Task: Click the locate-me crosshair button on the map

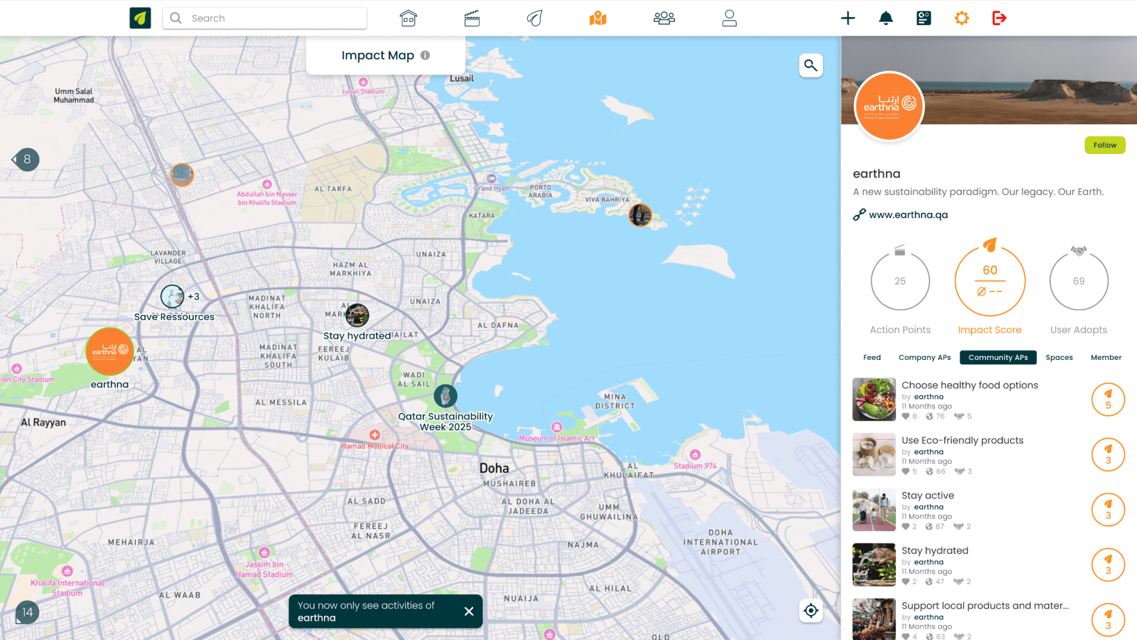Action: coord(811,611)
